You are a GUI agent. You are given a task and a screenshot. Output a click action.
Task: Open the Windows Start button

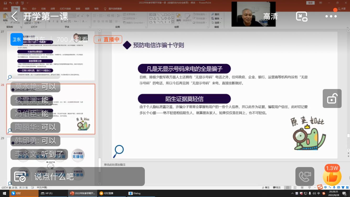4,193
